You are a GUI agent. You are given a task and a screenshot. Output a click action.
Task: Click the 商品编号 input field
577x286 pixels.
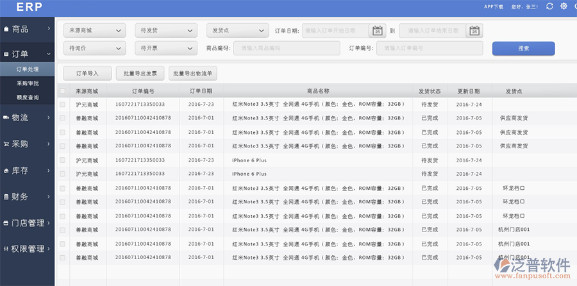(x=287, y=48)
